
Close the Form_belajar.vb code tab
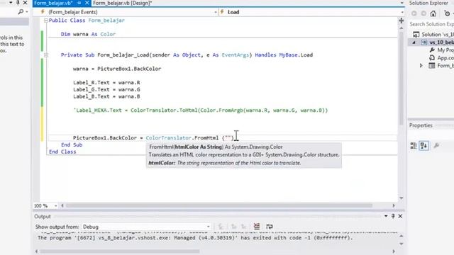pyautogui.click(x=87, y=3)
